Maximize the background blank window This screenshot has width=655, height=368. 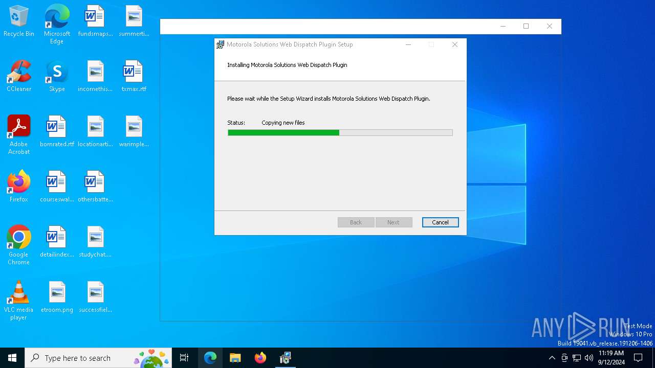[x=526, y=27]
